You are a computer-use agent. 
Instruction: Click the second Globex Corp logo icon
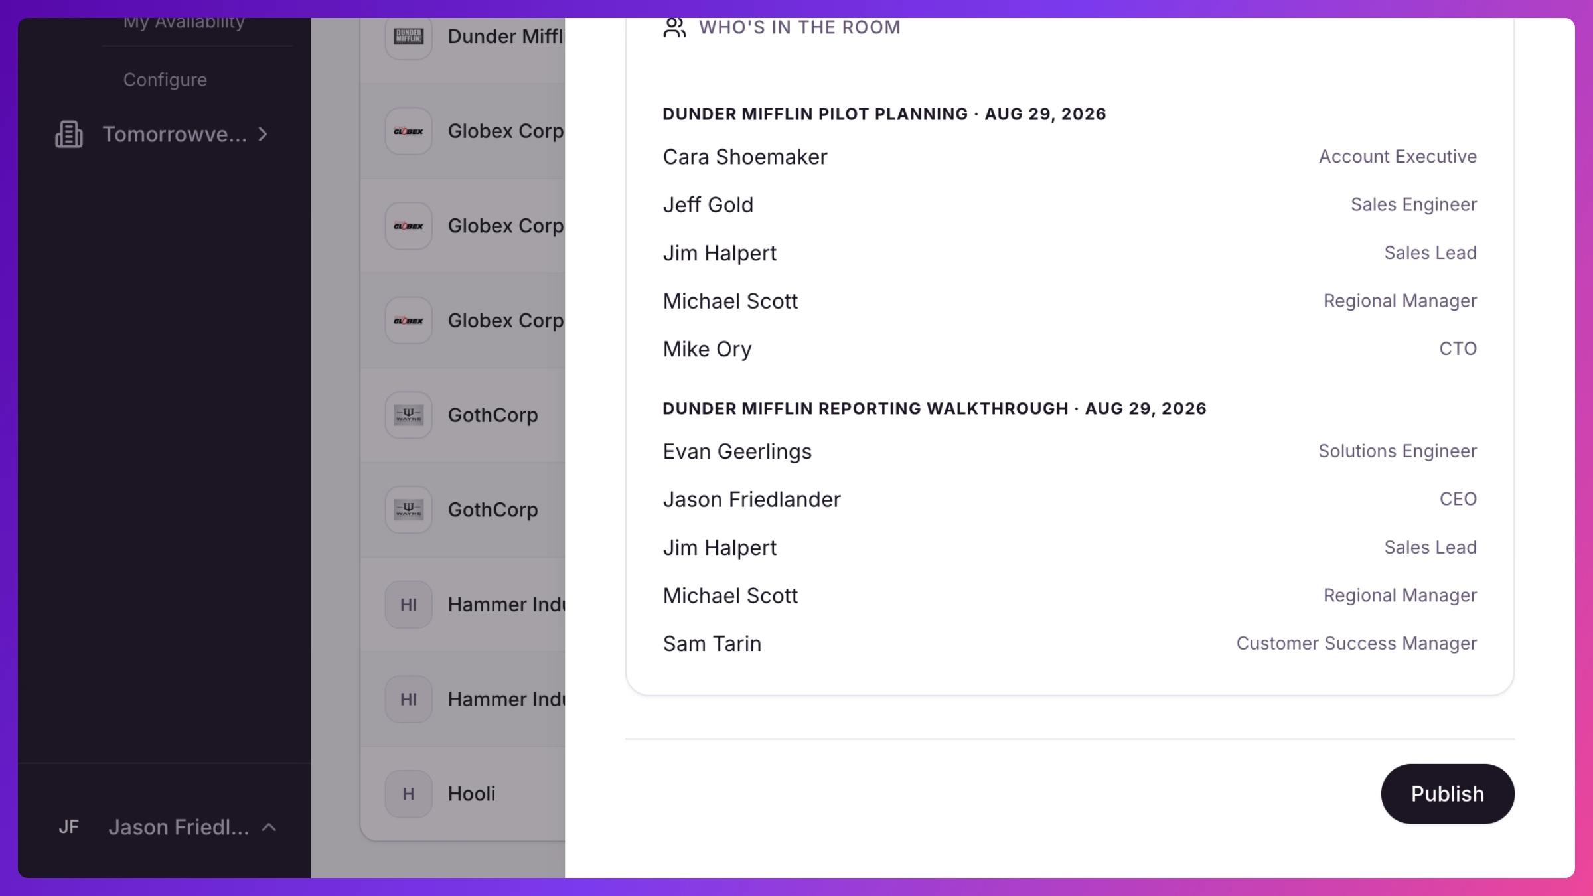tap(408, 226)
